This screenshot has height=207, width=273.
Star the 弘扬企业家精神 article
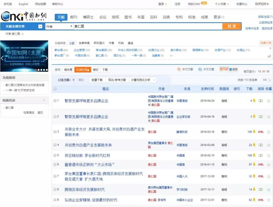click(x=269, y=200)
